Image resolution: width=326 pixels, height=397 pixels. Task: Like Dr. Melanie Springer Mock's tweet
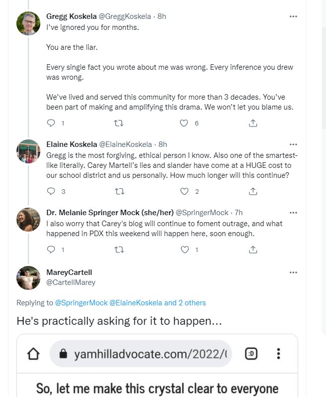(184, 250)
